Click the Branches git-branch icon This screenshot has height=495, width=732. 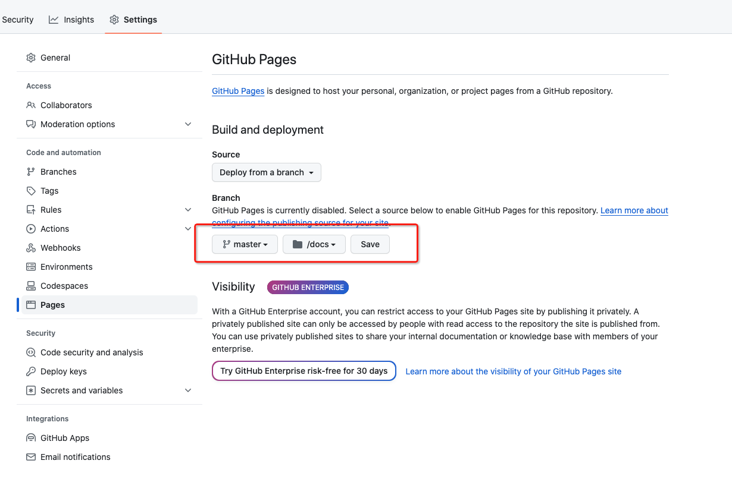click(31, 172)
